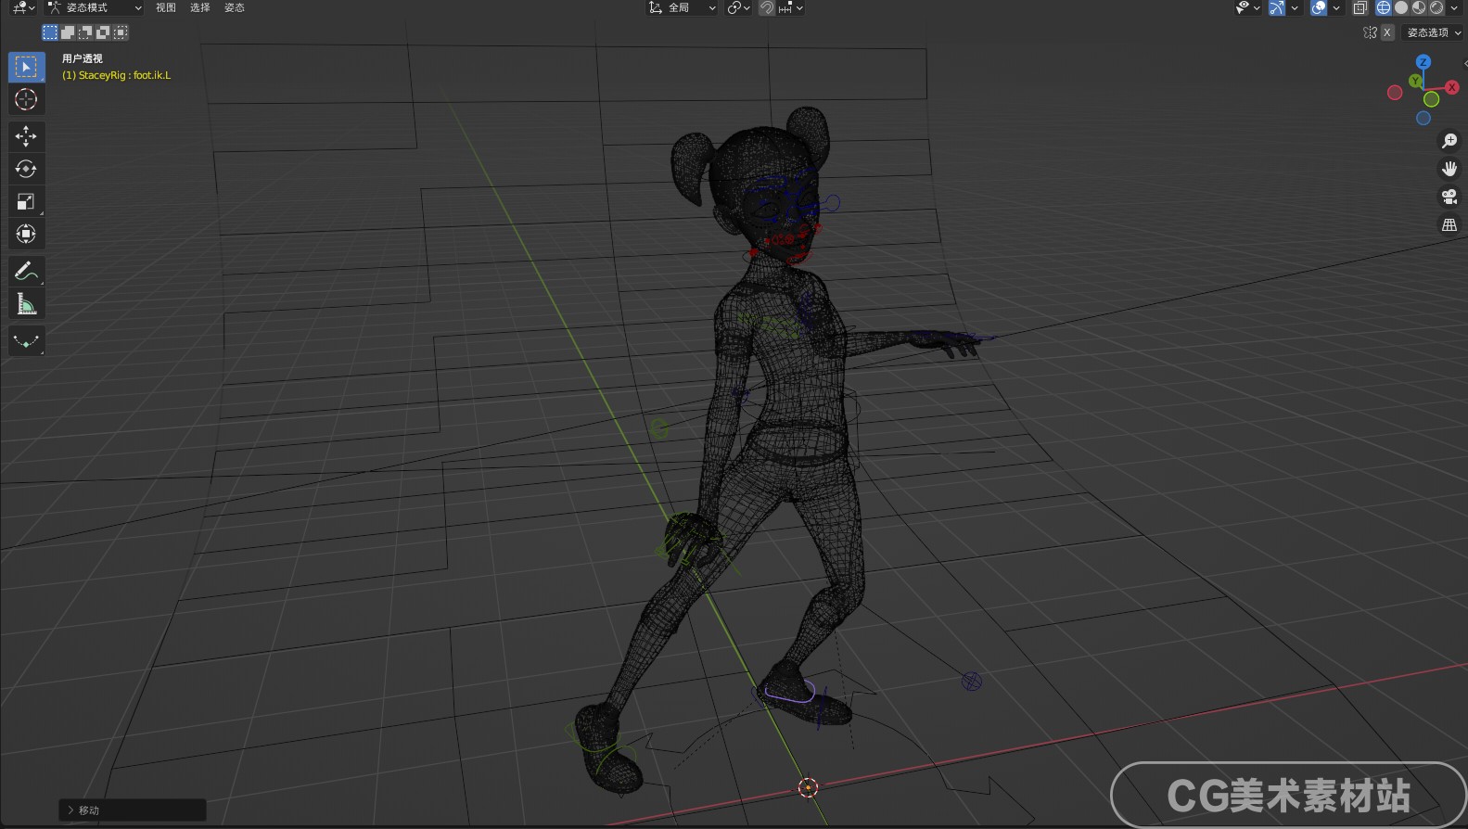
Task: Open the 姿态选项 dropdown
Action: pos(1433,32)
